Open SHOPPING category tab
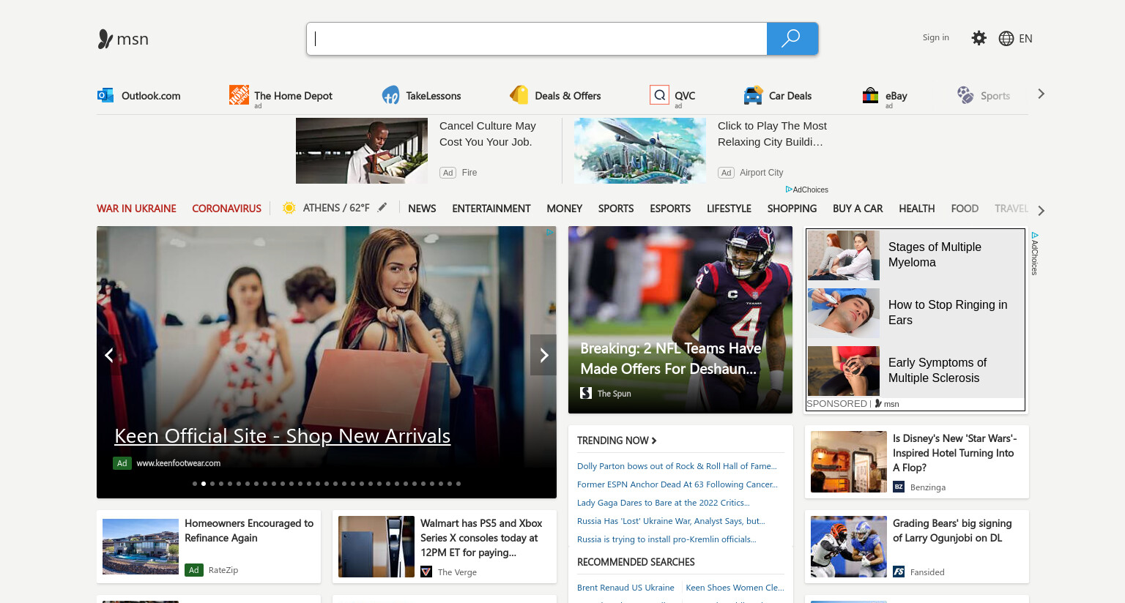 point(792,209)
